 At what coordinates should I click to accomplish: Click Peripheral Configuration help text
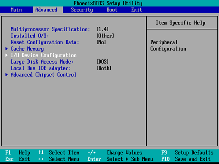168,46
